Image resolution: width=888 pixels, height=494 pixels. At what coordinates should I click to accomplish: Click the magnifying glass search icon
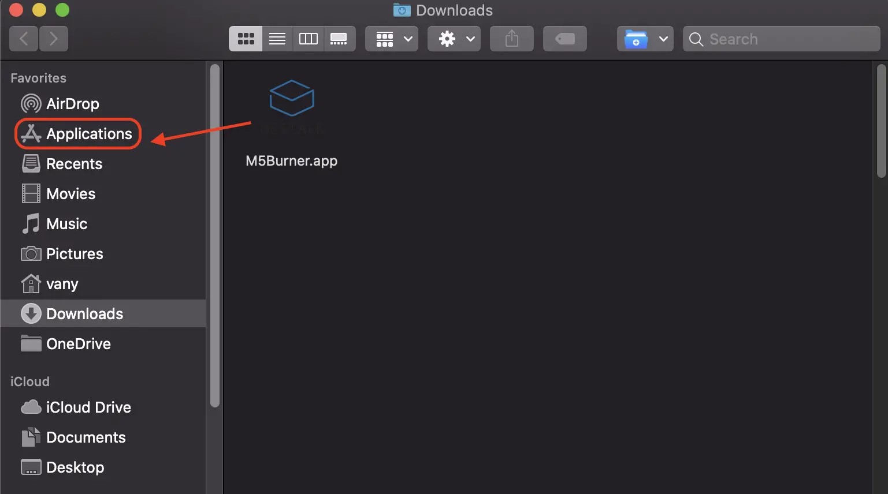point(696,39)
